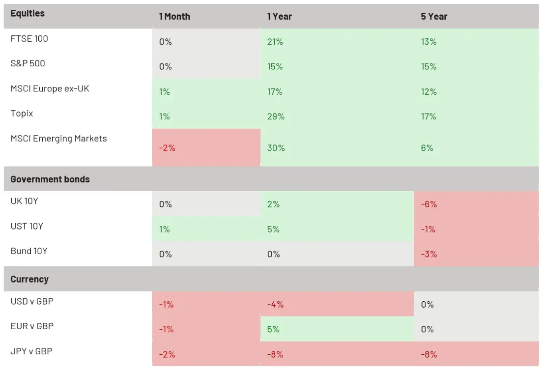This screenshot has width=543, height=369.
Task: Select the JPY v GBP 5 Year cell
Action: pos(429,354)
